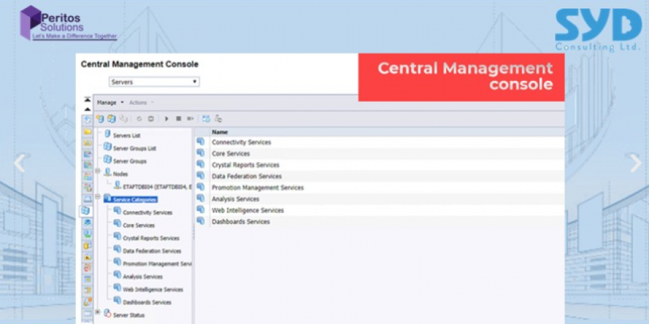This screenshot has width=649, height=324.
Task: Click the SYD Consulting Ltd. logo
Action: [598, 30]
